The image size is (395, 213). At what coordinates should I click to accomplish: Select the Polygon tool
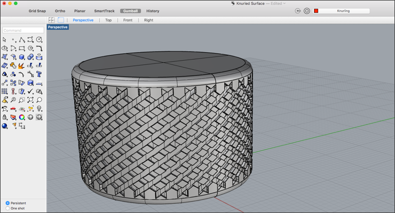pos(30,48)
